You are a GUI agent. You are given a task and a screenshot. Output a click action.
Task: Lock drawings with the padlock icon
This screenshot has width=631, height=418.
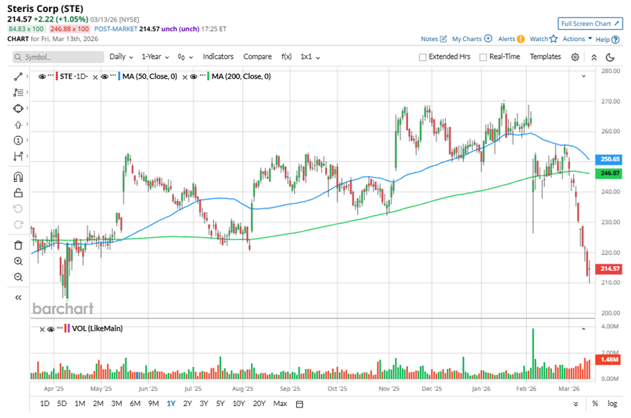[x=18, y=193]
